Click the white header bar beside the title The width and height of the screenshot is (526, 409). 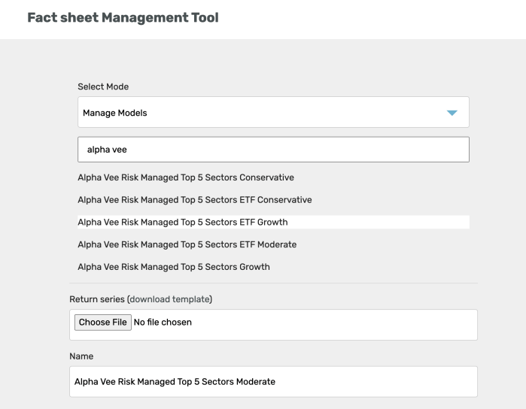click(x=369, y=19)
